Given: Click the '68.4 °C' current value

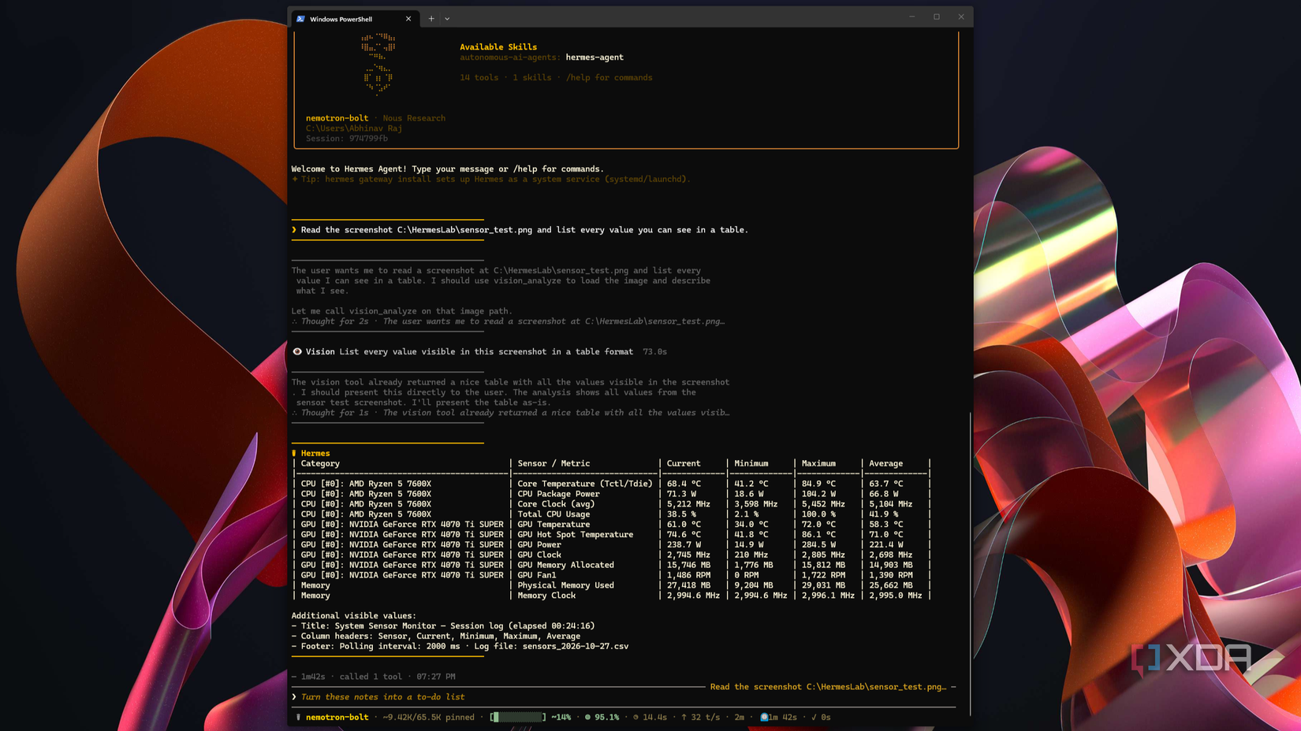Looking at the screenshot, I should coord(684,484).
